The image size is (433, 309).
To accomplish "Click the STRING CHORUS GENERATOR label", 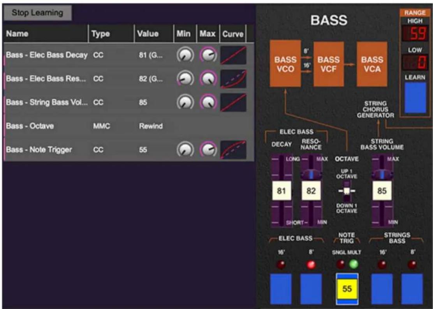I will pyautogui.click(x=375, y=109).
